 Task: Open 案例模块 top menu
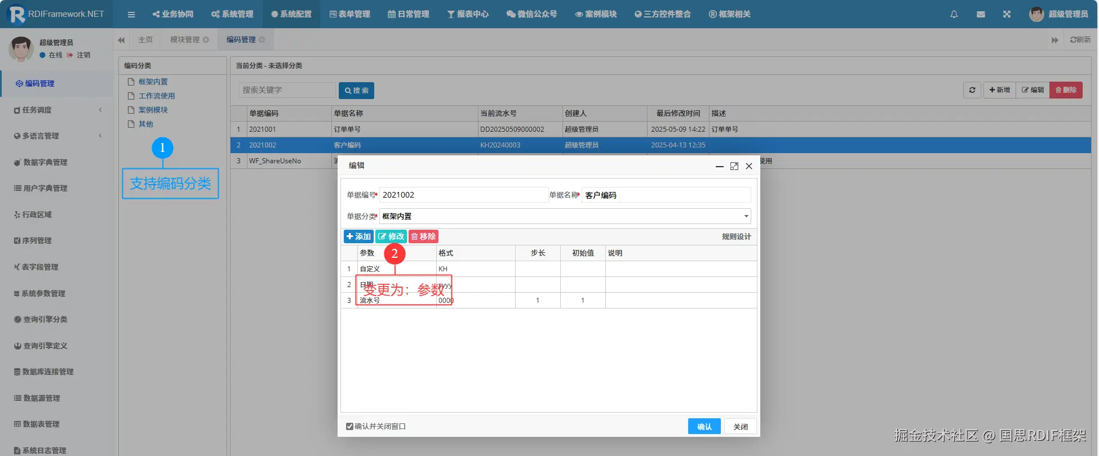point(596,14)
